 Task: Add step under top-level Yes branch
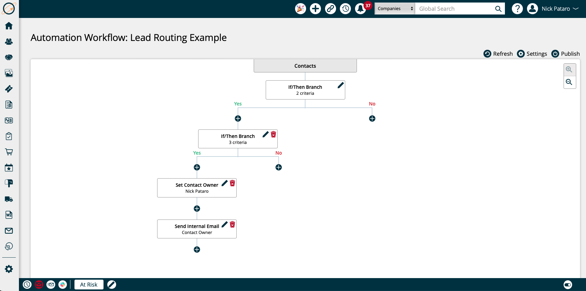tap(238, 118)
